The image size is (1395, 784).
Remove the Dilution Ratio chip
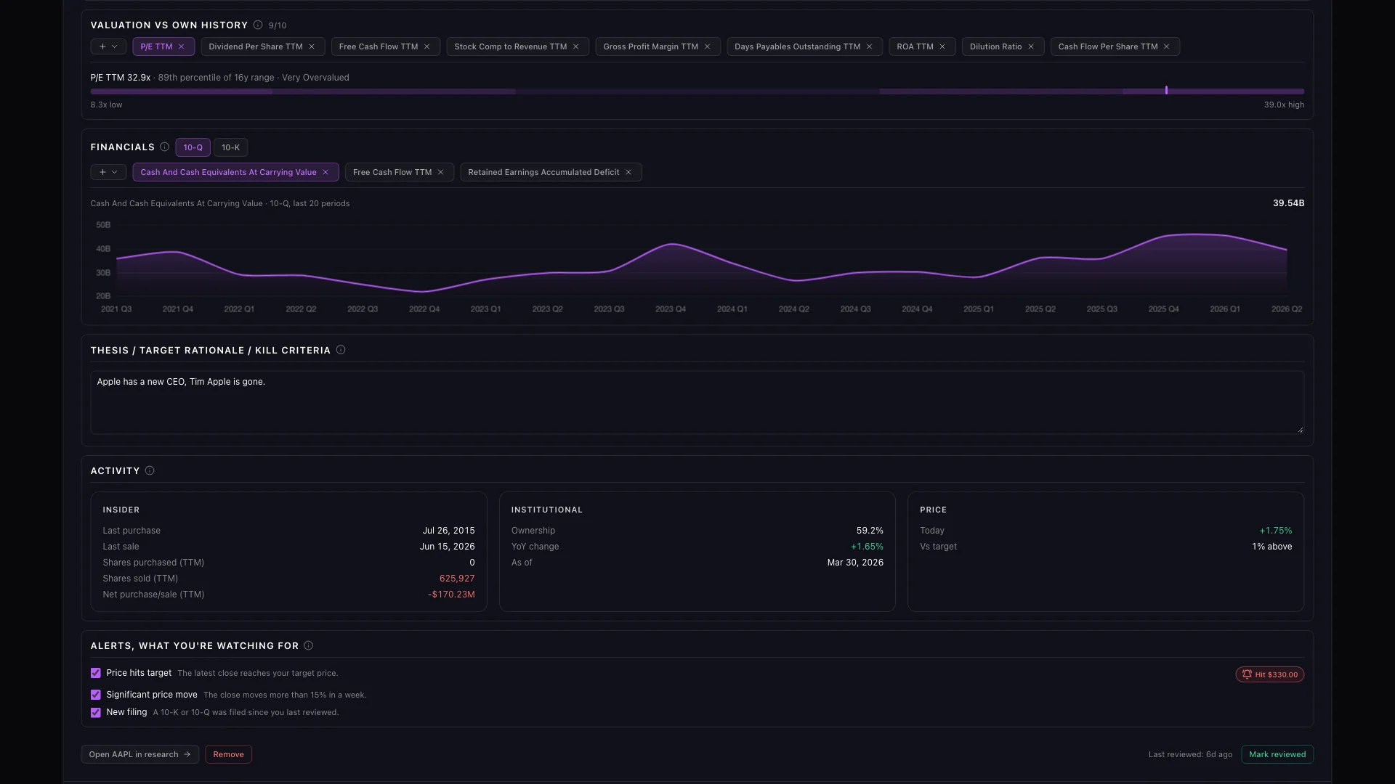1031,46
